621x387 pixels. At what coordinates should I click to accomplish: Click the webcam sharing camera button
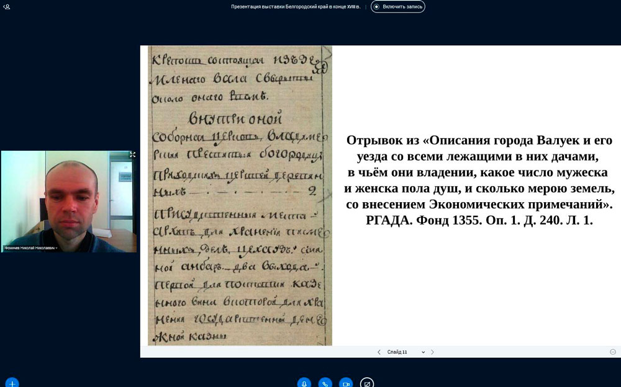tap(346, 383)
